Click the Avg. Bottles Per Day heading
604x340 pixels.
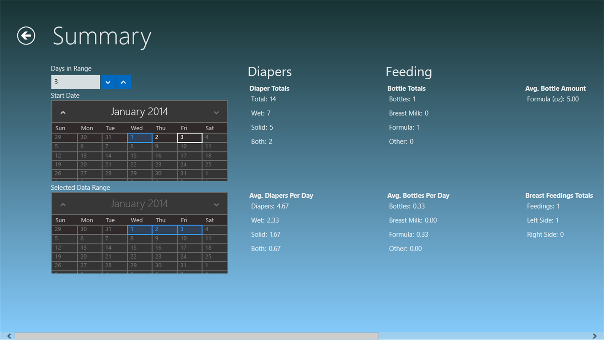click(418, 196)
